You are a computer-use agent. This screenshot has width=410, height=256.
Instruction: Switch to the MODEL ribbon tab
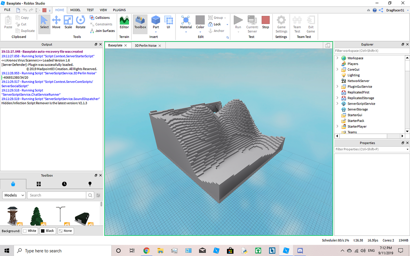(x=75, y=10)
